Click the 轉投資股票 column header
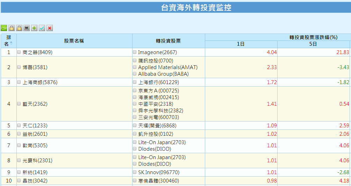Viewport: 351px width, 186px height. [168, 41]
